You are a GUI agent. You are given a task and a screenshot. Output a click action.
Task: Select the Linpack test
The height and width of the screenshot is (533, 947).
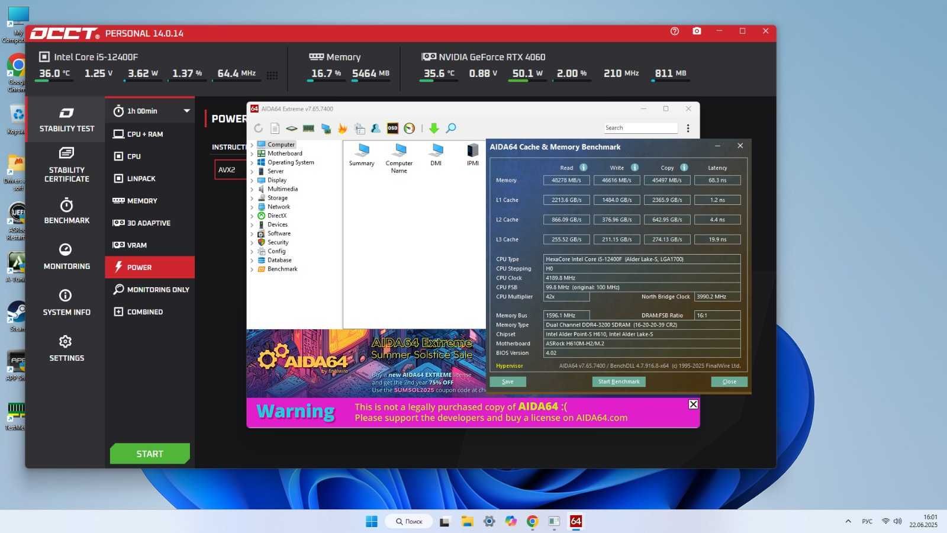150,178
